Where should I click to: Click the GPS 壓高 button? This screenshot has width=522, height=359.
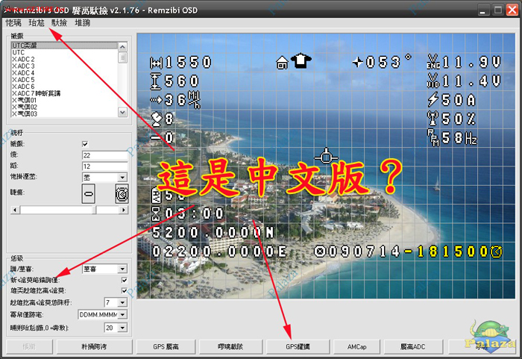click(166, 346)
